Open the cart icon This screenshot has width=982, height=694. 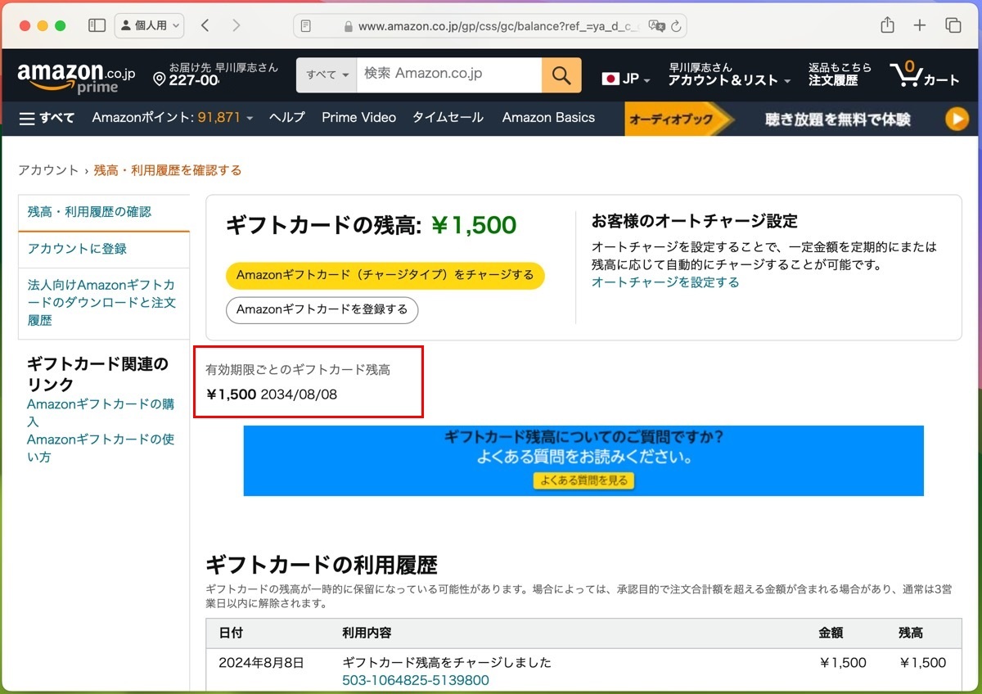(924, 74)
